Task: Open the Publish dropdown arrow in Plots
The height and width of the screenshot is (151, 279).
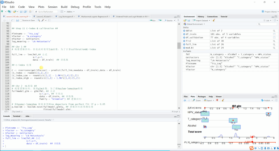Action: point(272,100)
